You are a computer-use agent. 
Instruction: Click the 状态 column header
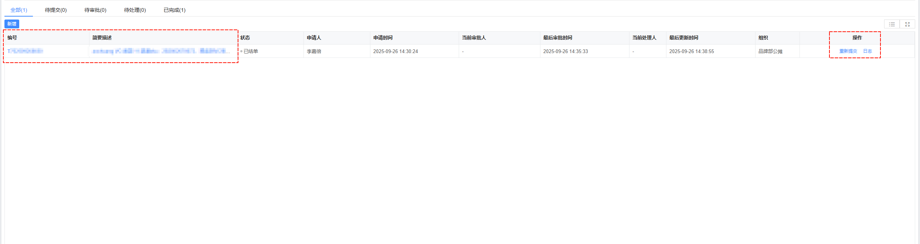(245, 38)
